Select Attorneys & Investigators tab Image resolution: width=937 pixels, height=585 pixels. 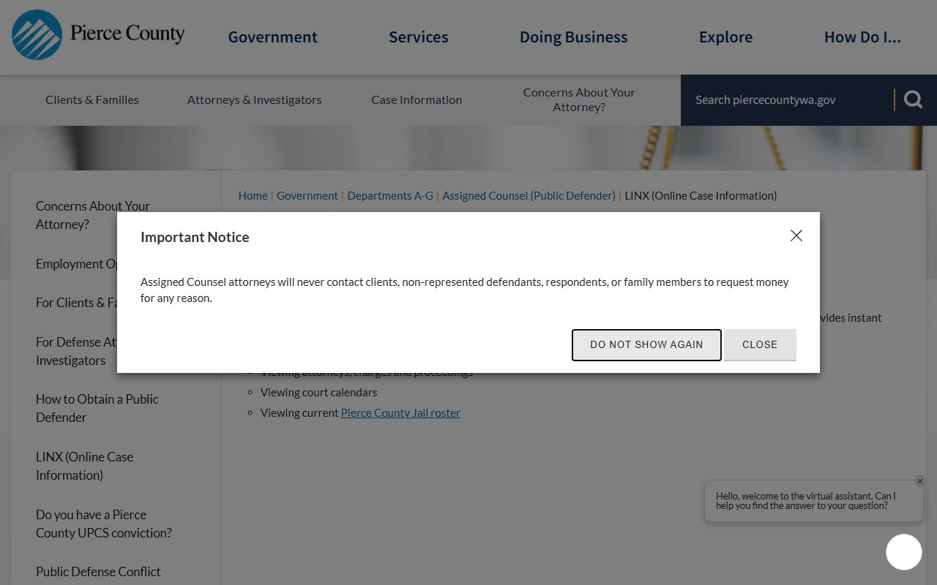[x=254, y=99]
